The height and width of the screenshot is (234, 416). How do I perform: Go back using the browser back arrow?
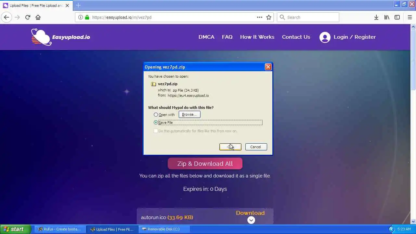pos(6,17)
